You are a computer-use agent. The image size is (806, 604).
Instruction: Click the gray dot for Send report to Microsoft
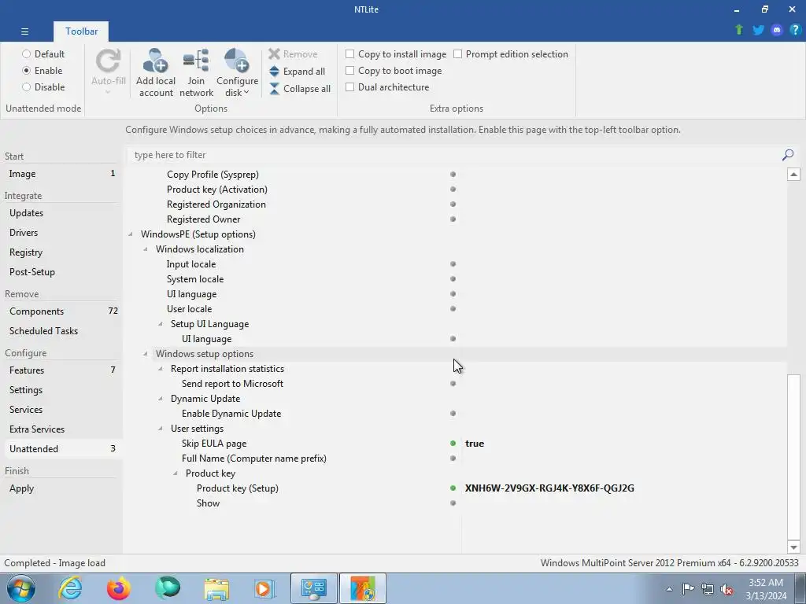(453, 384)
